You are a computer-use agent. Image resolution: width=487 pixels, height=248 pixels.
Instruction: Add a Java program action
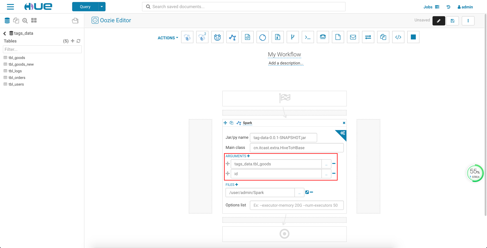[x=247, y=37]
